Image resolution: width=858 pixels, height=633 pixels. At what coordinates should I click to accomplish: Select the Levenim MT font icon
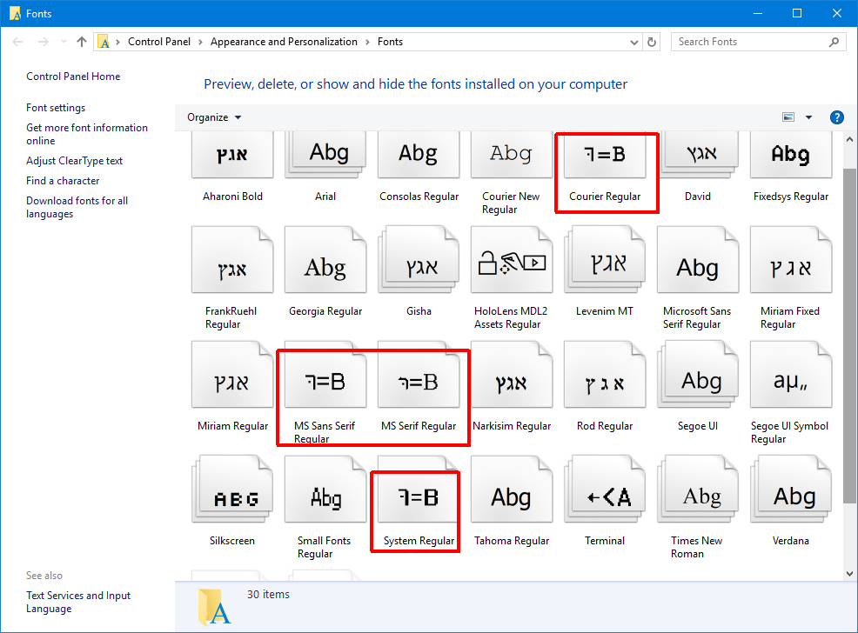click(x=605, y=260)
